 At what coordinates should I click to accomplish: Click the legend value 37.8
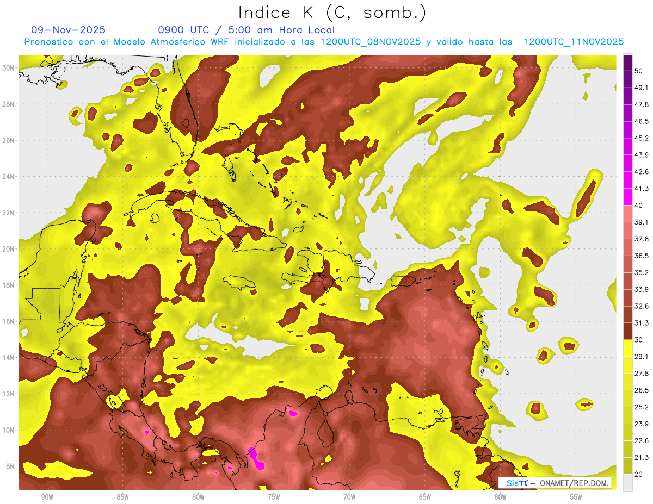642,239
